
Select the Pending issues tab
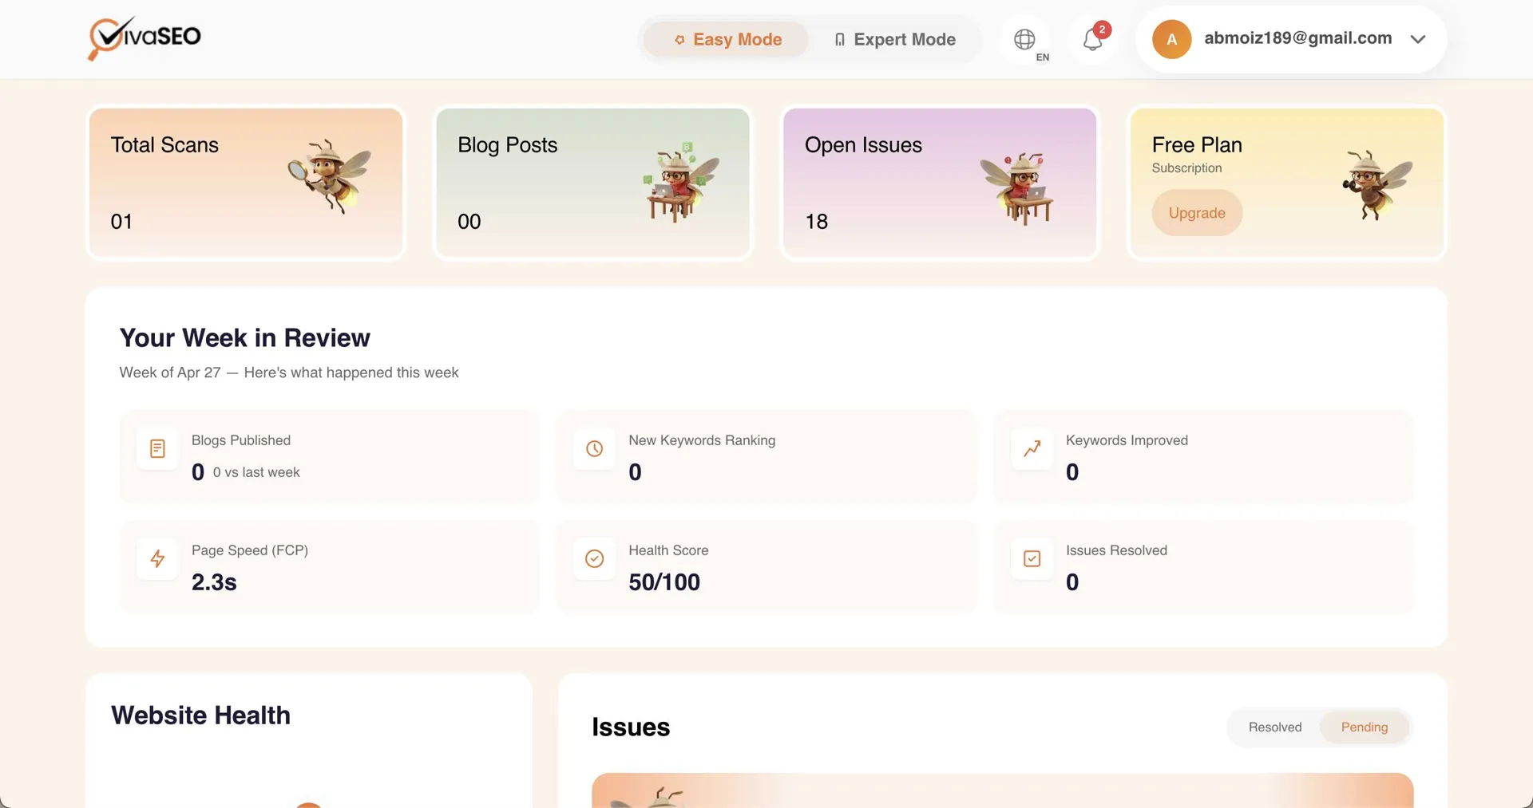point(1365,727)
